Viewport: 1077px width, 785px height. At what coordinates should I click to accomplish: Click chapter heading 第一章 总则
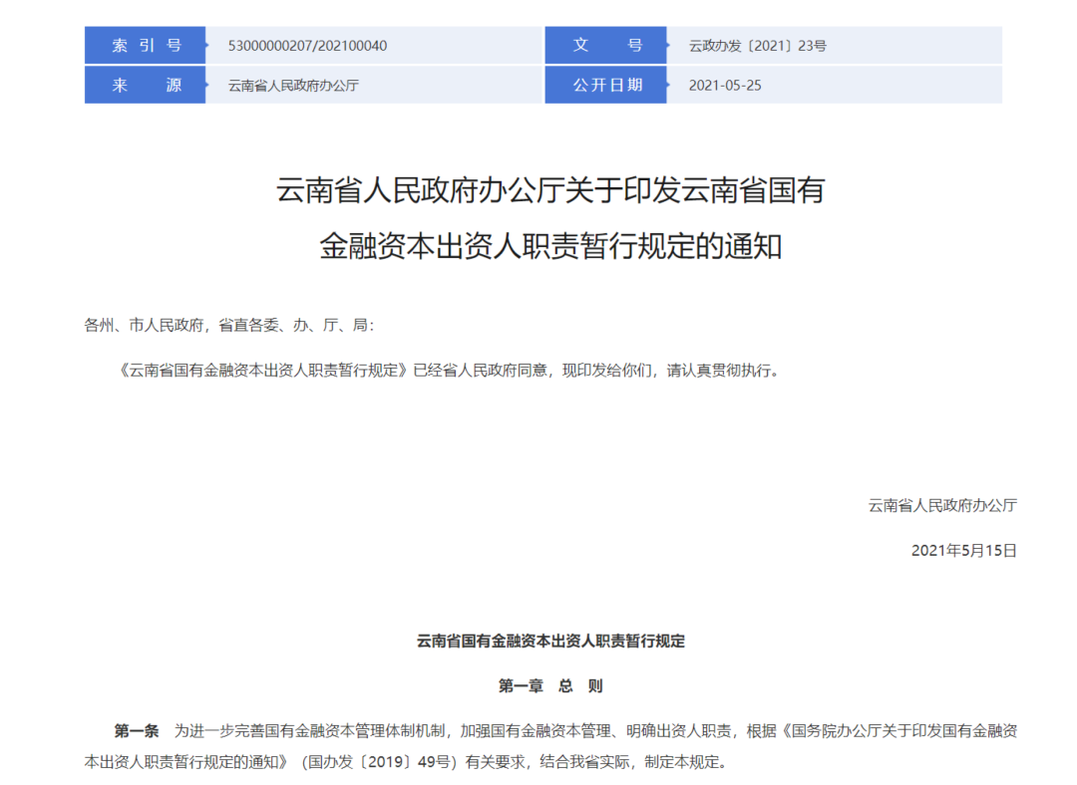click(x=550, y=685)
